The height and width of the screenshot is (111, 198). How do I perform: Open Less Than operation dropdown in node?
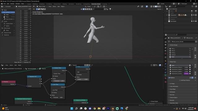tap(58, 90)
